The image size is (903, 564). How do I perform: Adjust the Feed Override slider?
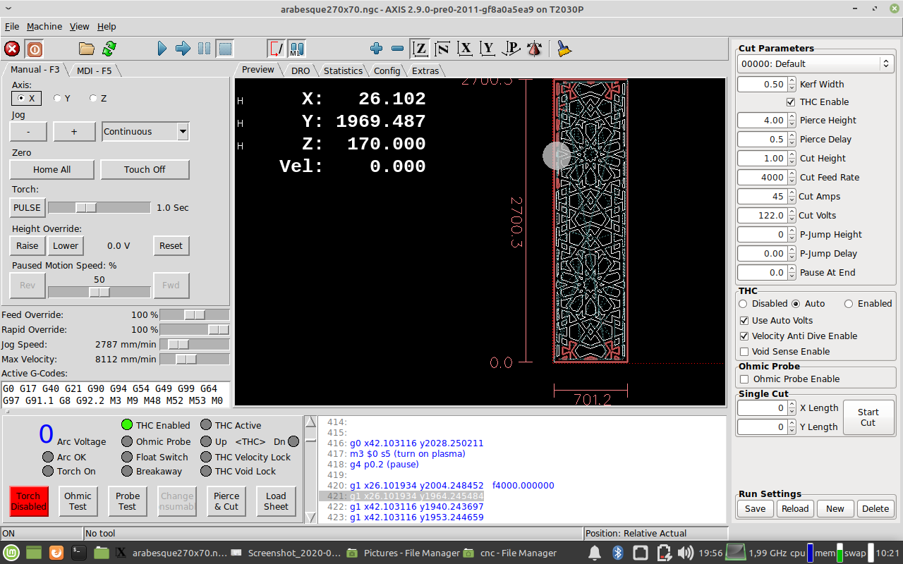(x=195, y=315)
